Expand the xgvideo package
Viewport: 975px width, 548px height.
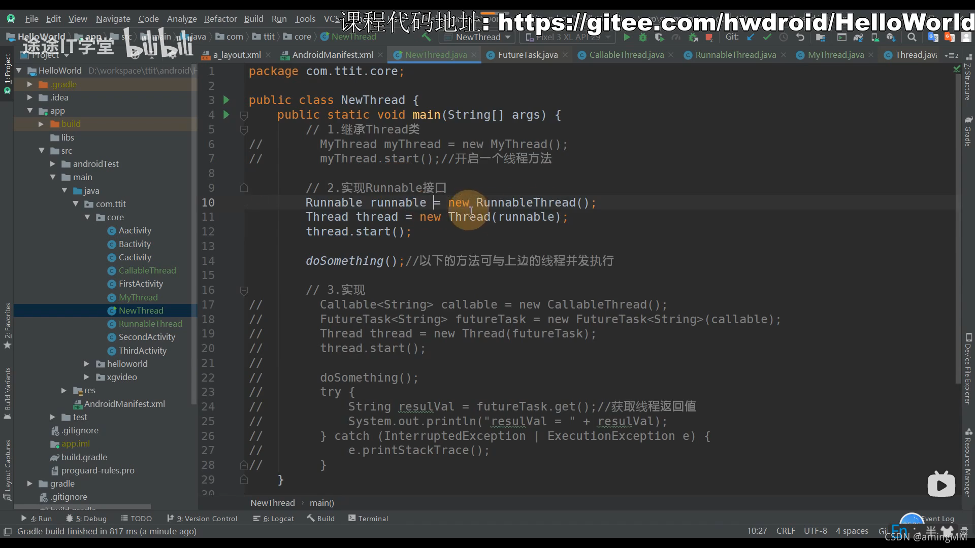tap(87, 377)
